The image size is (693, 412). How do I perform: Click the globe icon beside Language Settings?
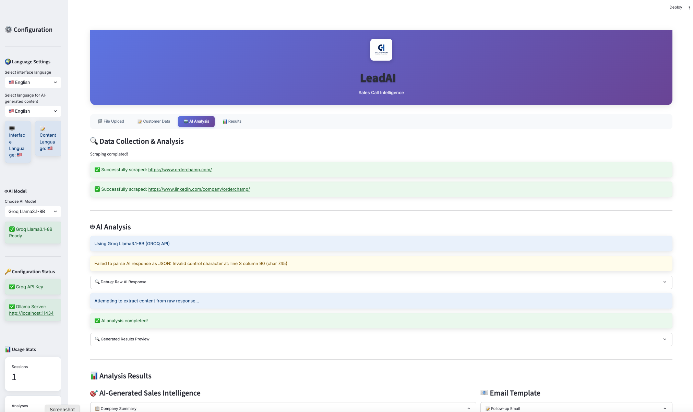point(8,62)
